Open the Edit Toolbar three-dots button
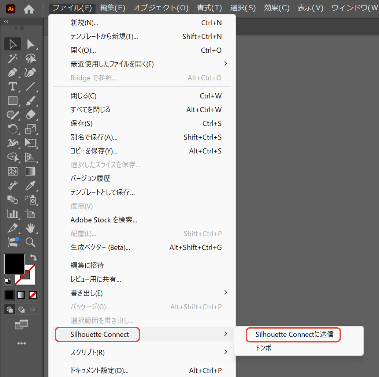379x377 pixels. [x=22, y=343]
